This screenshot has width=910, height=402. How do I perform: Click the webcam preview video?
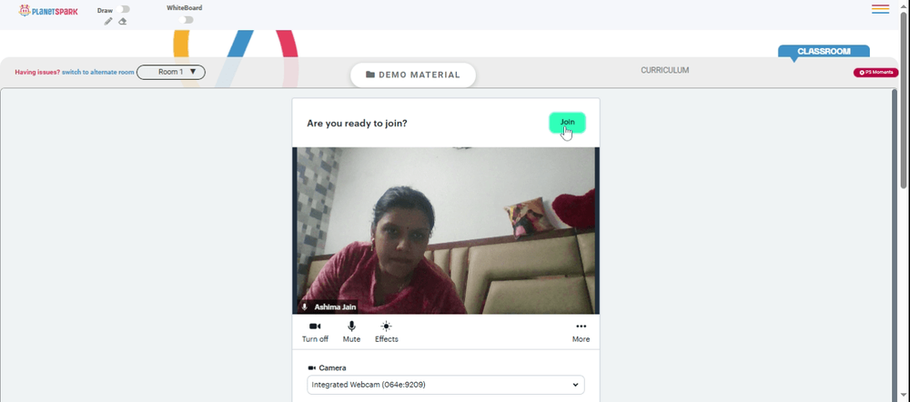pos(446,230)
